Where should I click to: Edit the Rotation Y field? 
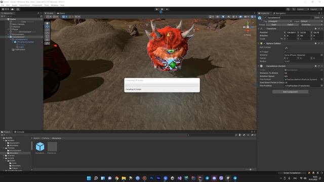click(x=305, y=36)
